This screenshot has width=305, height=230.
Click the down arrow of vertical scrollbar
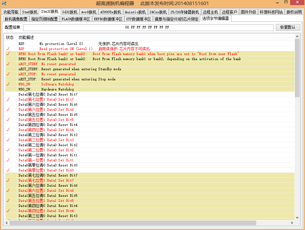297,218
